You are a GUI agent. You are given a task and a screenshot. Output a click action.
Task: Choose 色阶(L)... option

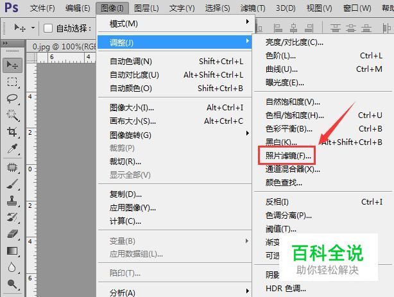click(x=323, y=56)
